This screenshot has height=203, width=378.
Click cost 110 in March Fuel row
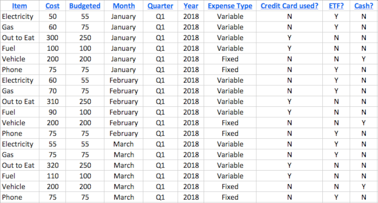(x=52, y=176)
